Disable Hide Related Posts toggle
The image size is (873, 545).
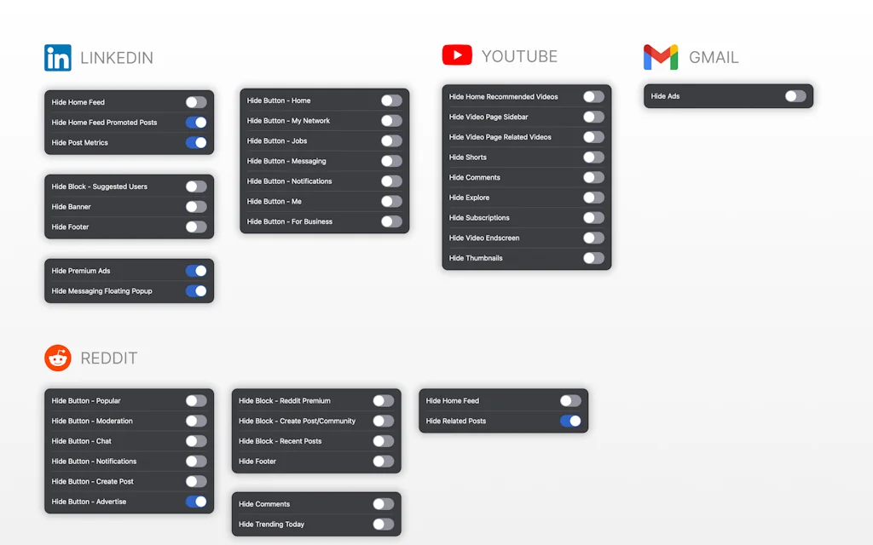[x=570, y=421]
